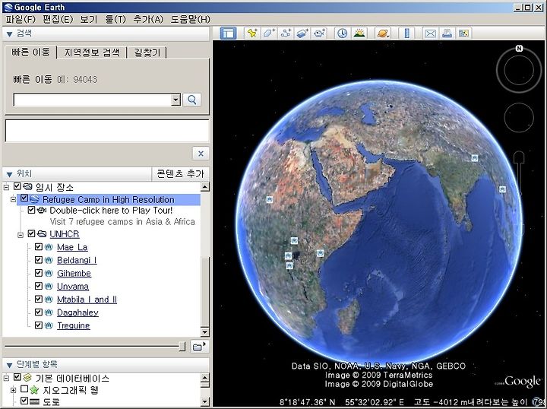Collapse the 위치 panel triangle
The width and height of the screenshot is (547, 409).
click(9, 174)
